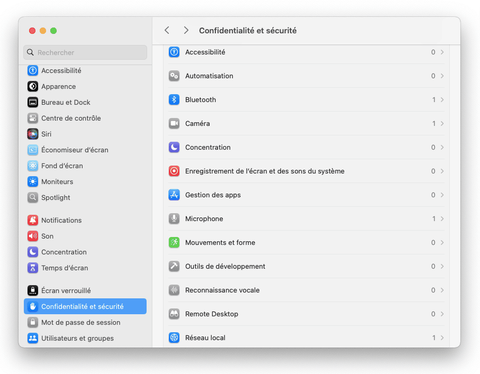This screenshot has width=480, height=374.
Task: Select the Réseau local globe icon
Action: point(174,338)
